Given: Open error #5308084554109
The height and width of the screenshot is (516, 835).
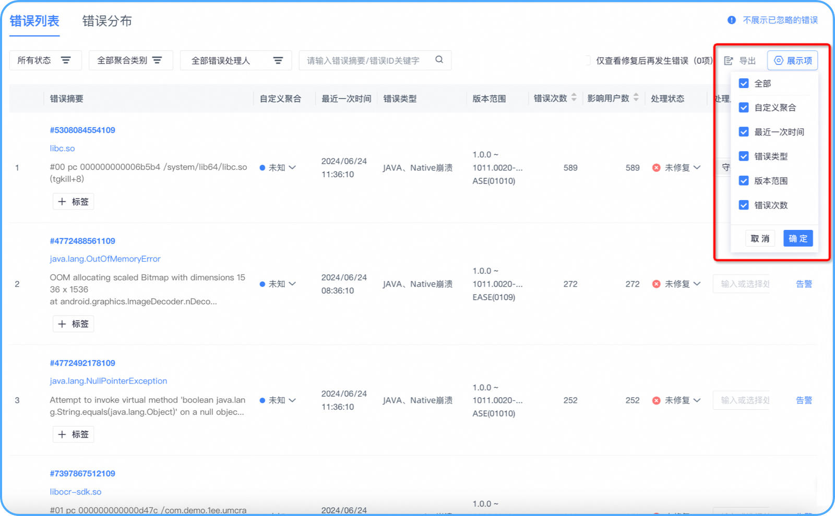Looking at the screenshot, I should pos(82,130).
